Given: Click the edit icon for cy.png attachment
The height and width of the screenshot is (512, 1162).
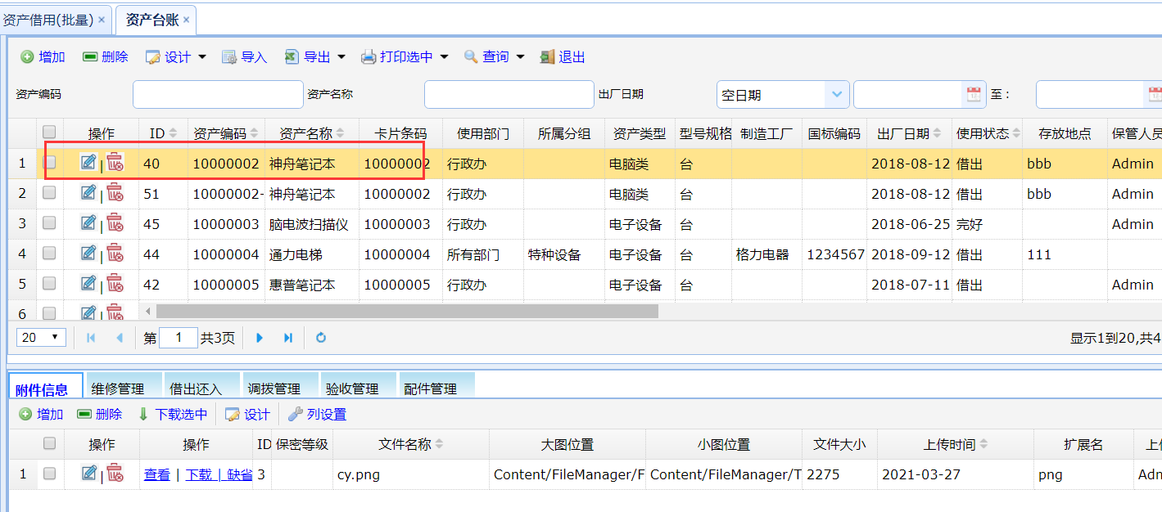Looking at the screenshot, I should 88,473.
